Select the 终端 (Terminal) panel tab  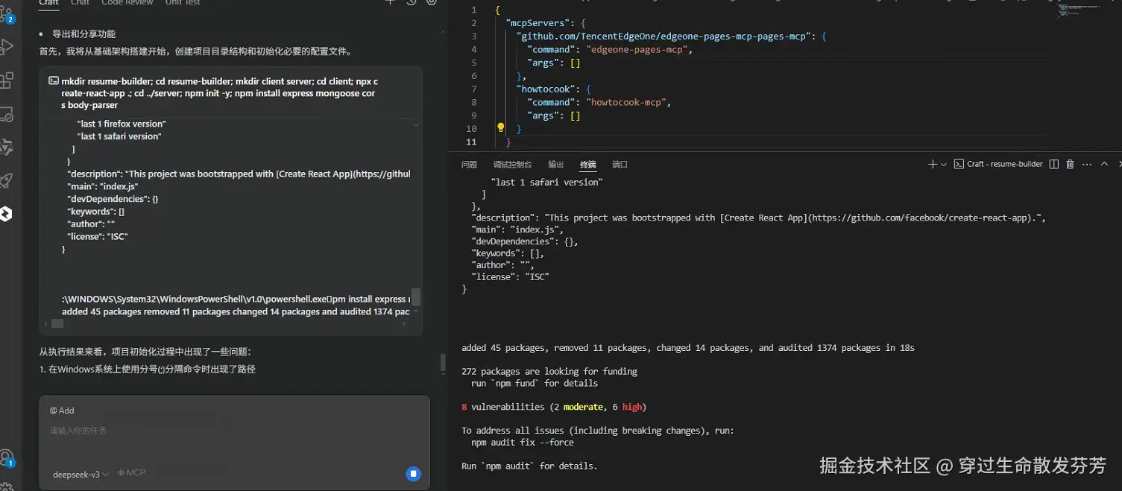pyautogui.click(x=588, y=165)
